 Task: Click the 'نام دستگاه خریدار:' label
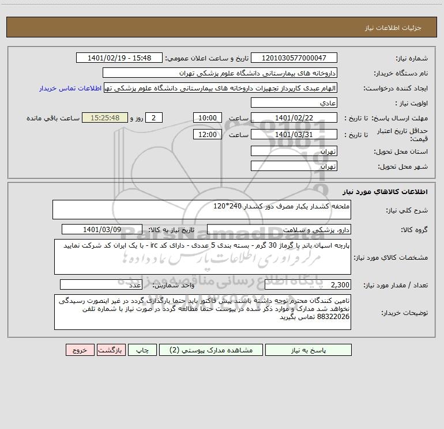[x=401, y=74]
